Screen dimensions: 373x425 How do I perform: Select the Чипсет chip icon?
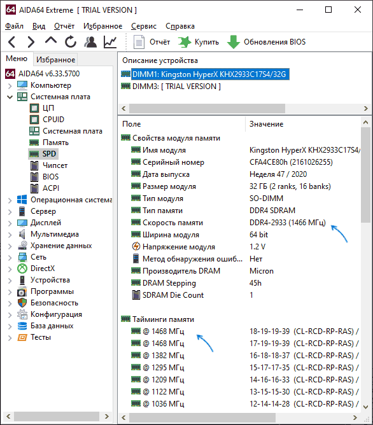(x=34, y=165)
